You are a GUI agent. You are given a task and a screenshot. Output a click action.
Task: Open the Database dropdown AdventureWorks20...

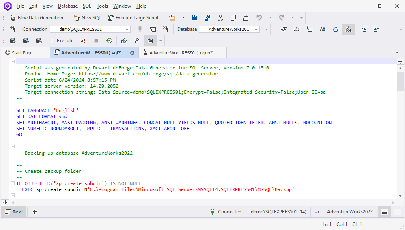[229, 29]
